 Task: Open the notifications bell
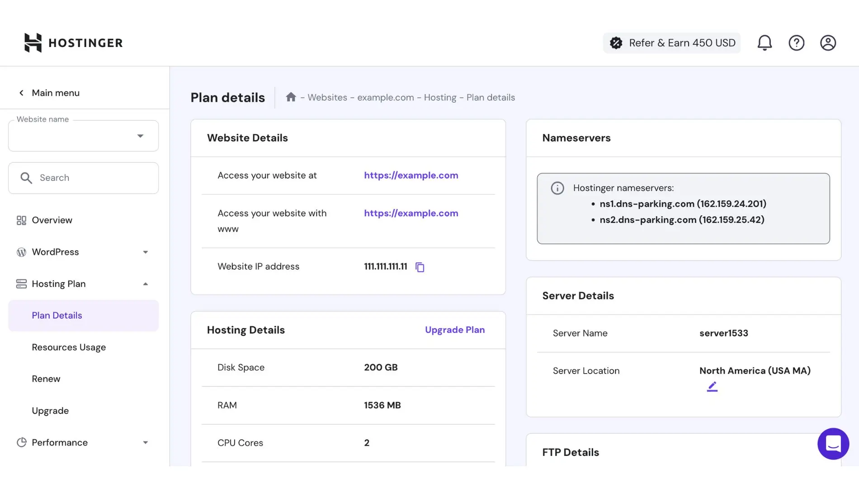765,43
